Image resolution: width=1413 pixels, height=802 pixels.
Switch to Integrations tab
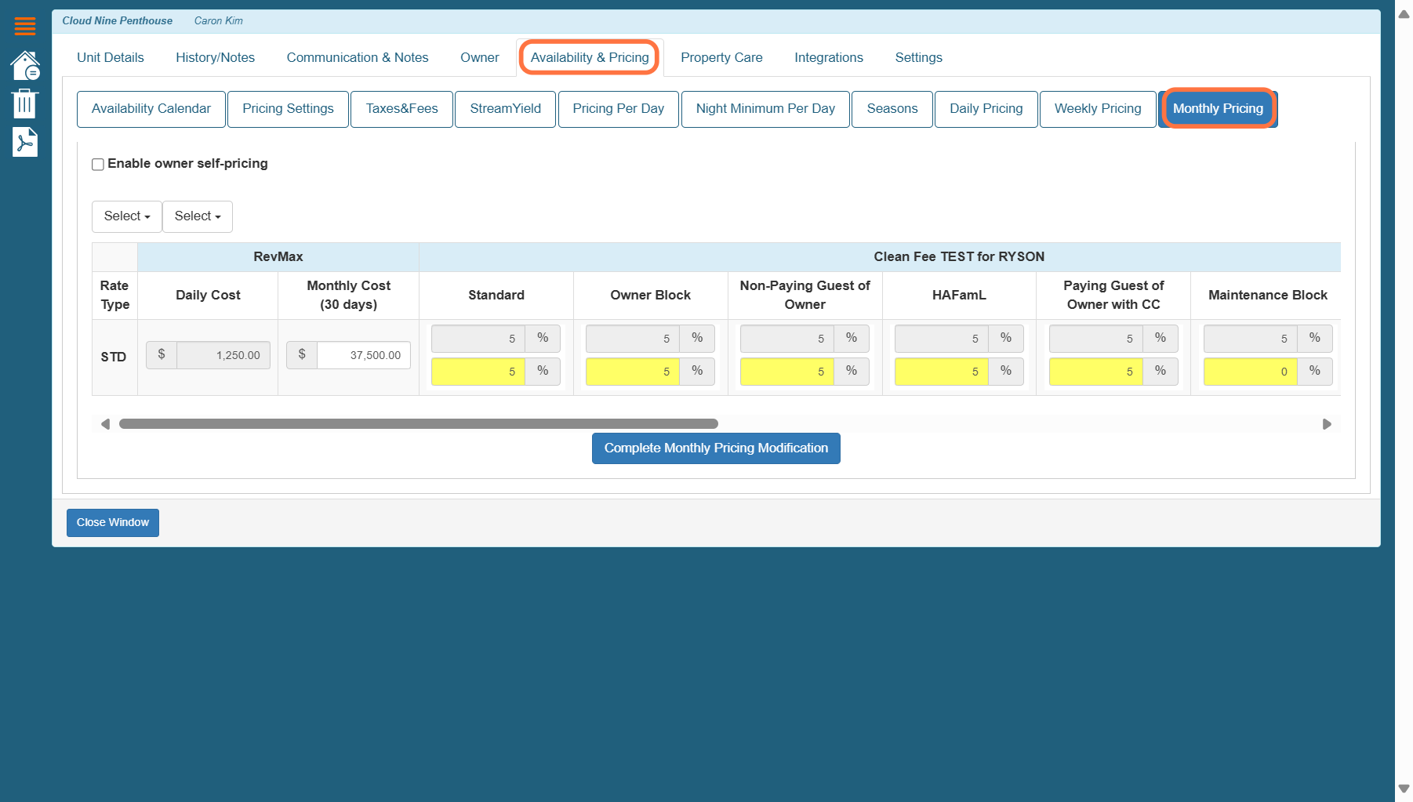(x=829, y=57)
